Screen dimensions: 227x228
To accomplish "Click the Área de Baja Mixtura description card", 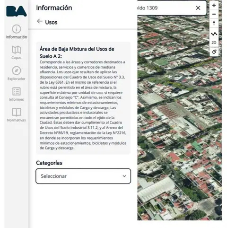I will pos(83,98).
